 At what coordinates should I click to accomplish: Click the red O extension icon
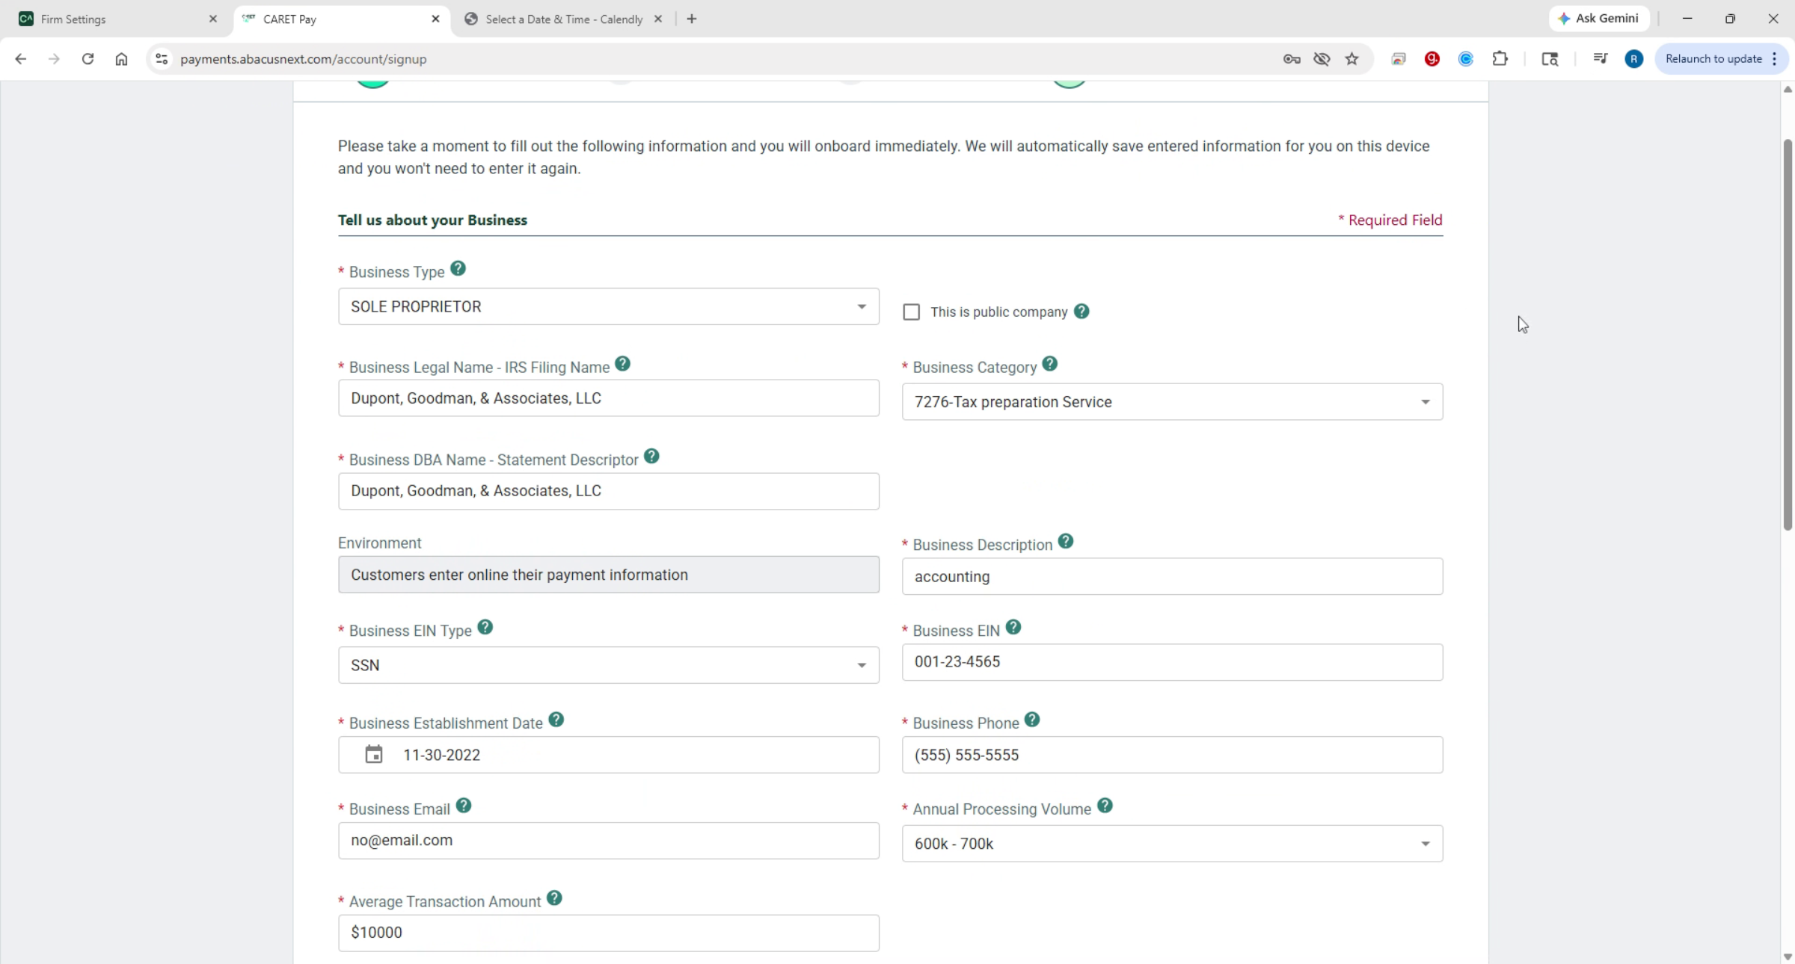tap(1432, 59)
